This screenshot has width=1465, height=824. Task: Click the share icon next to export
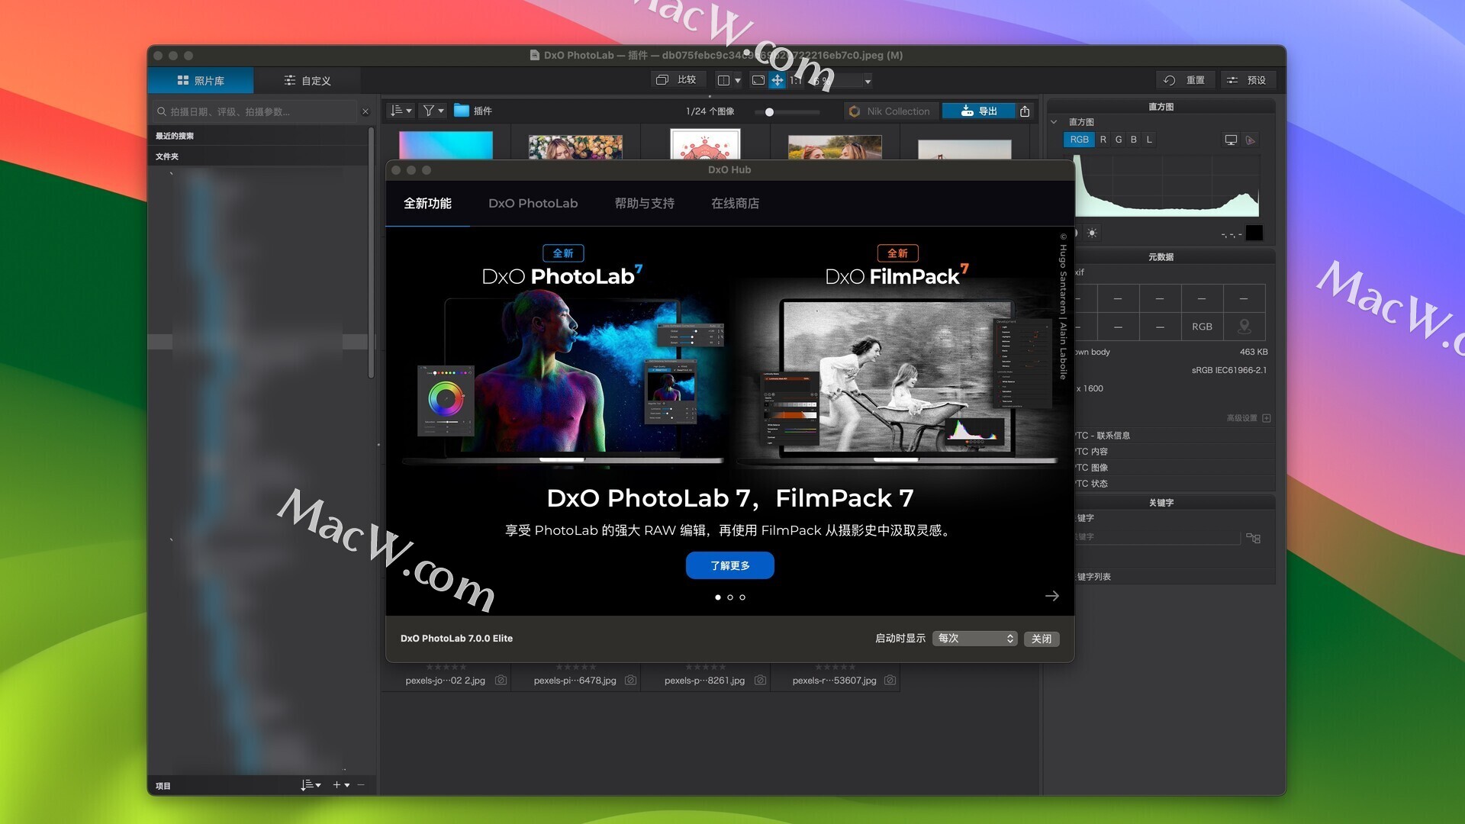[x=1025, y=111]
